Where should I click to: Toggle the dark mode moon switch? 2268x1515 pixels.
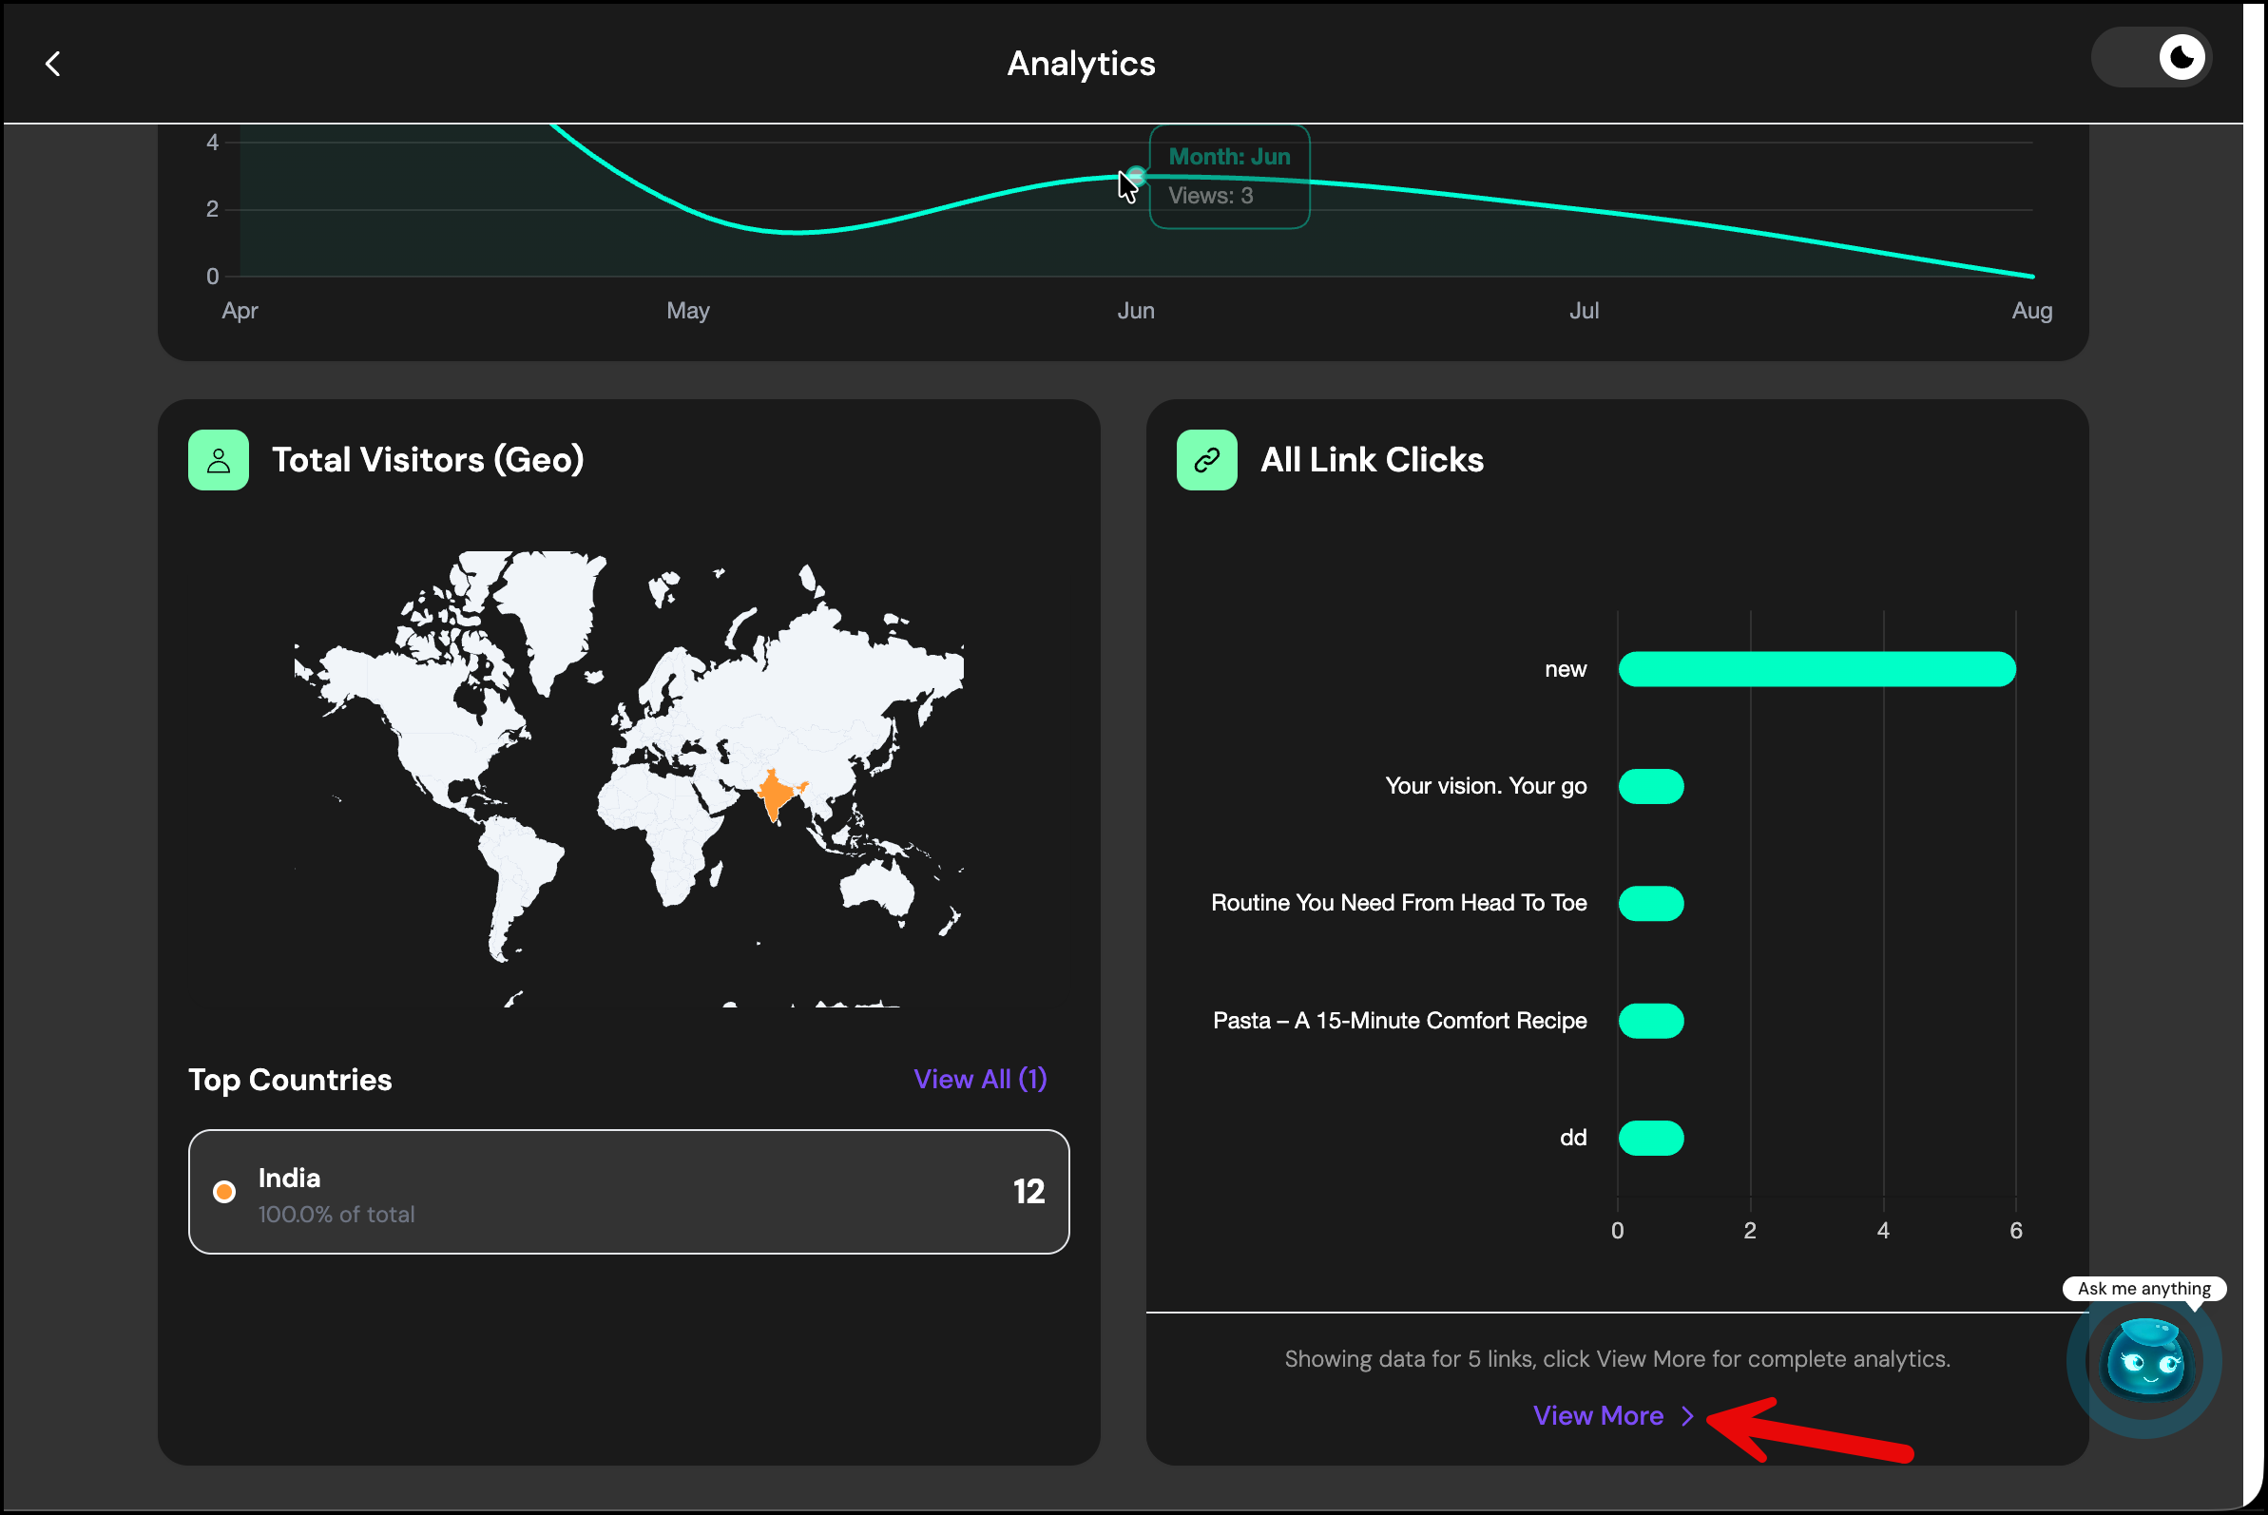[x=2151, y=58]
